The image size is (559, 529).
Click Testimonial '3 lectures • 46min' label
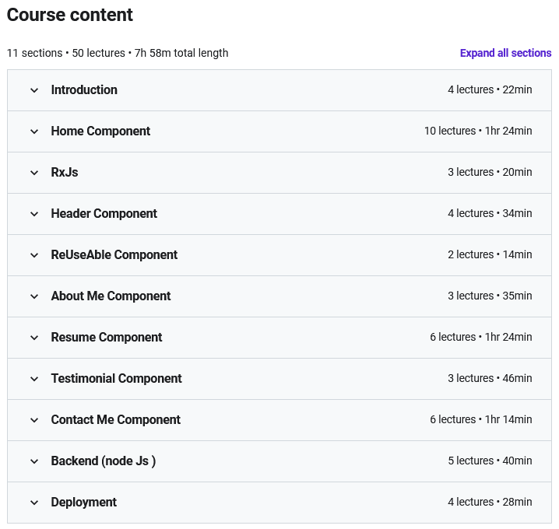tap(490, 379)
